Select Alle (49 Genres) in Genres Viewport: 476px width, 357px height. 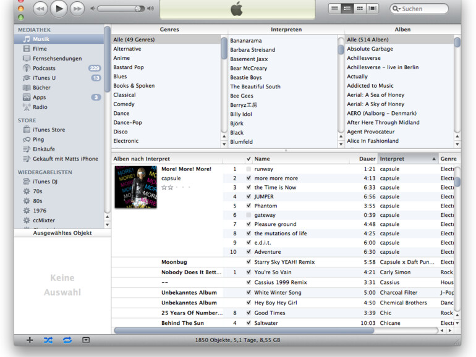pyautogui.click(x=166, y=40)
